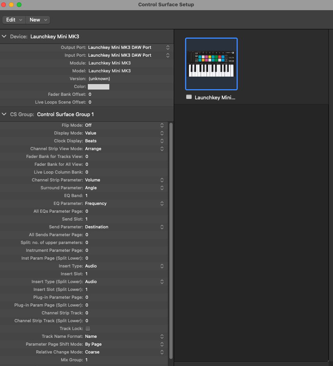Click the small swatch beside Launchkey Mini label

(x=189, y=97)
